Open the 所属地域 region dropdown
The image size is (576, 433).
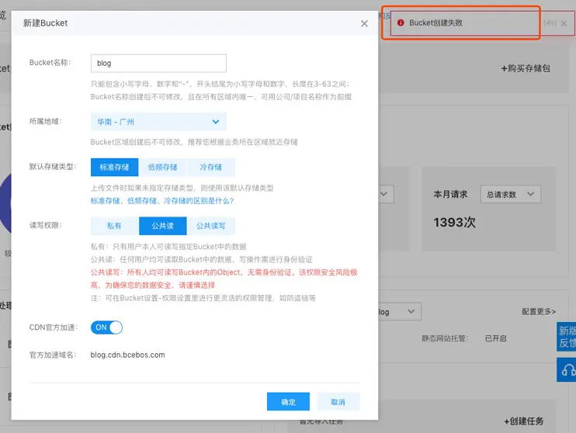(158, 122)
